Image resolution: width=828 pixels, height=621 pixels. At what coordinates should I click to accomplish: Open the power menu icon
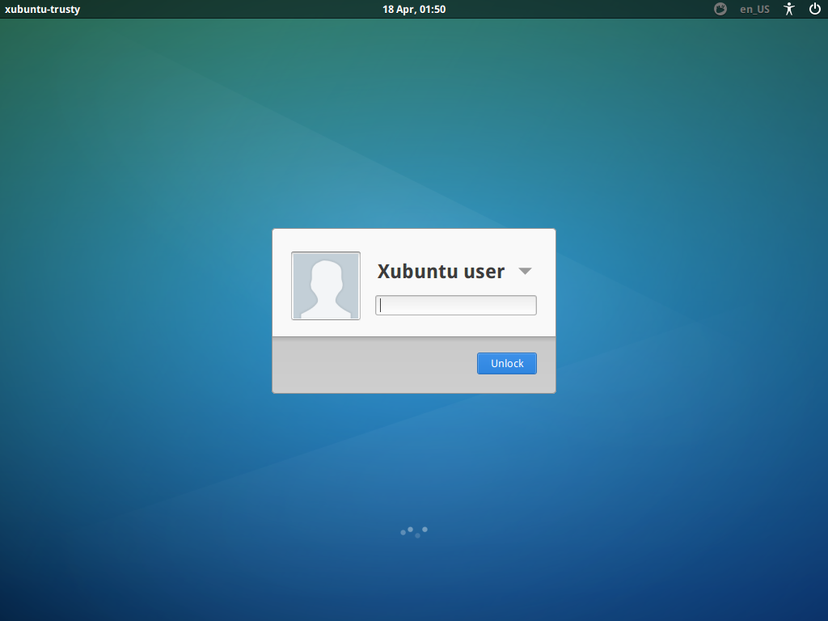[x=814, y=10]
